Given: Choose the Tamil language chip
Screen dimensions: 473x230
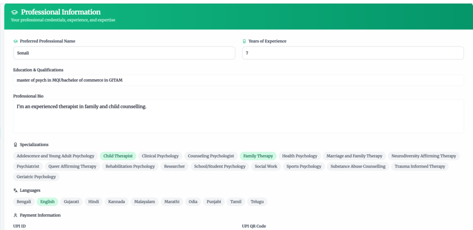Looking at the screenshot, I should [x=235, y=202].
